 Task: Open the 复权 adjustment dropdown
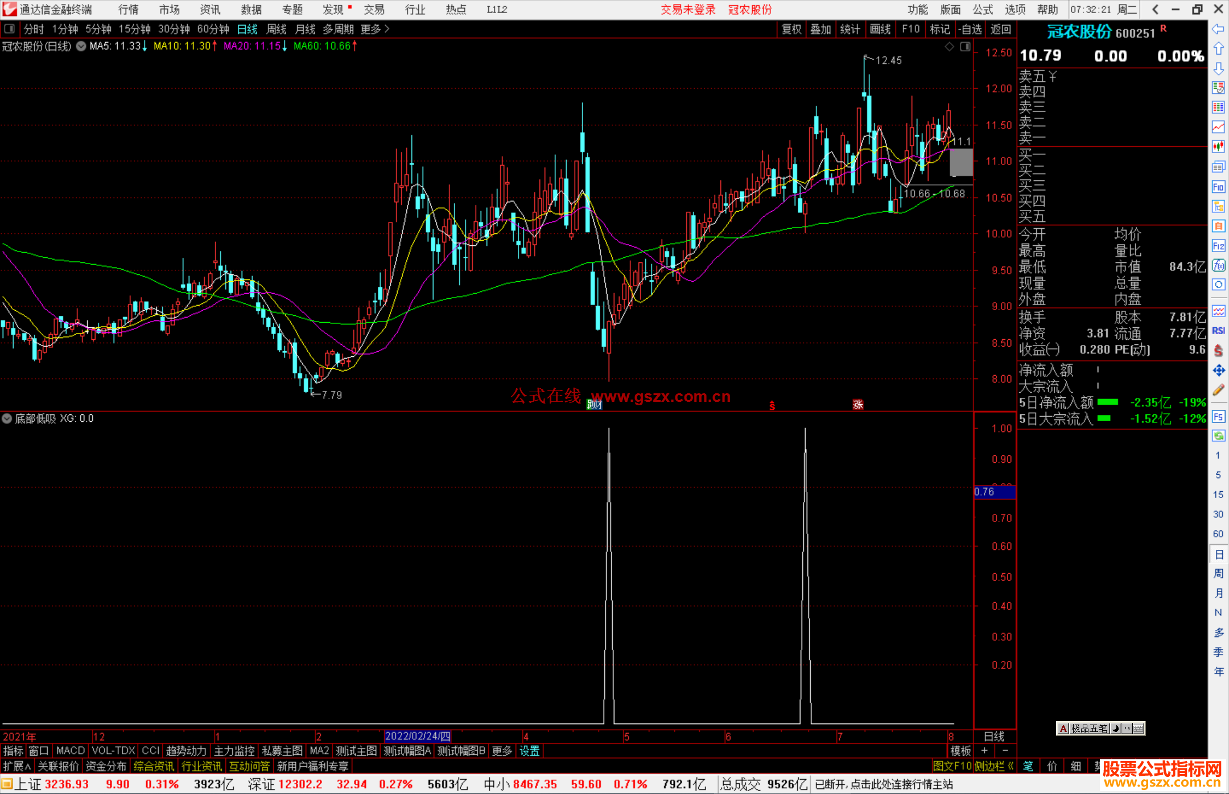coord(791,29)
